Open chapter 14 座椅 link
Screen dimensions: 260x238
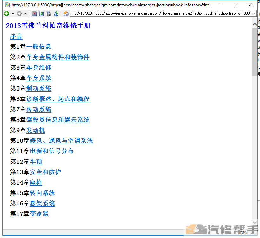pyautogui.click(x=36, y=183)
